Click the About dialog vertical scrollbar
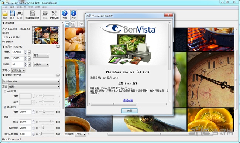Image resolution: width=240 pixels, height=143 pixels. coord(170,61)
